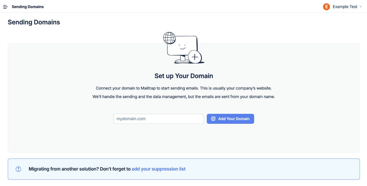The image size is (367, 186).
Task: Select the Sending Domains page title
Action: 34,22
